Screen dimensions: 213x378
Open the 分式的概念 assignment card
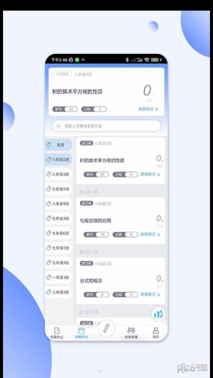pos(120,280)
